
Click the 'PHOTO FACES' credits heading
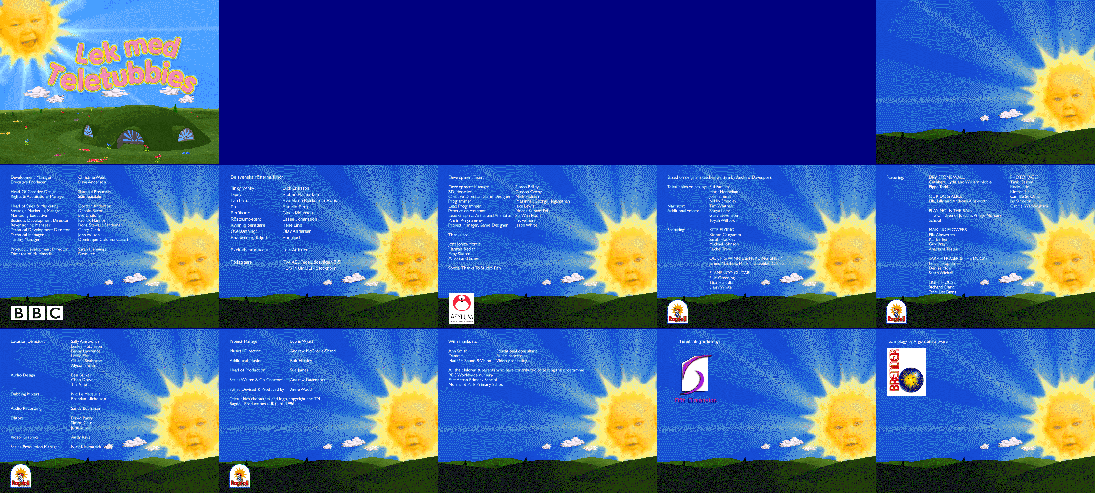(x=1024, y=177)
